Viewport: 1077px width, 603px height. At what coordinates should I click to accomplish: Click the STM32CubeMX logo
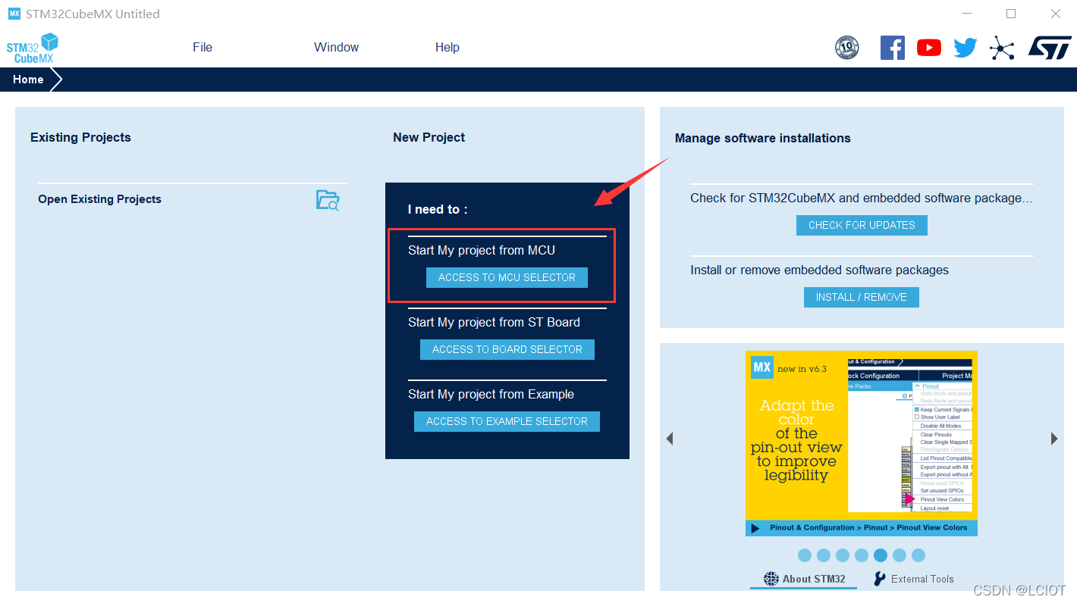coord(33,48)
